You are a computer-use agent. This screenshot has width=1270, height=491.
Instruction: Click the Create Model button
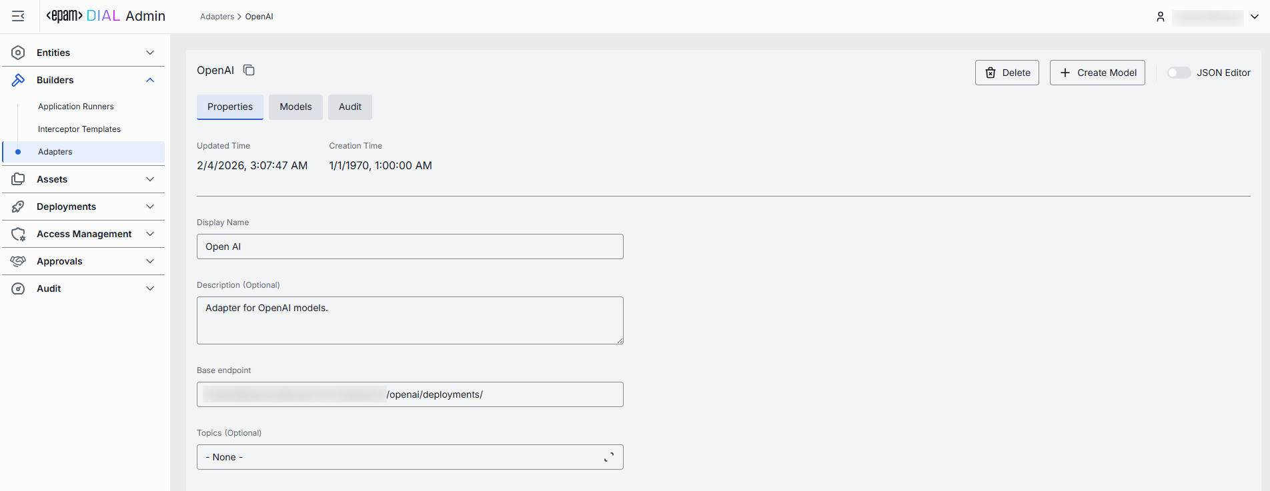pos(1097,73)
